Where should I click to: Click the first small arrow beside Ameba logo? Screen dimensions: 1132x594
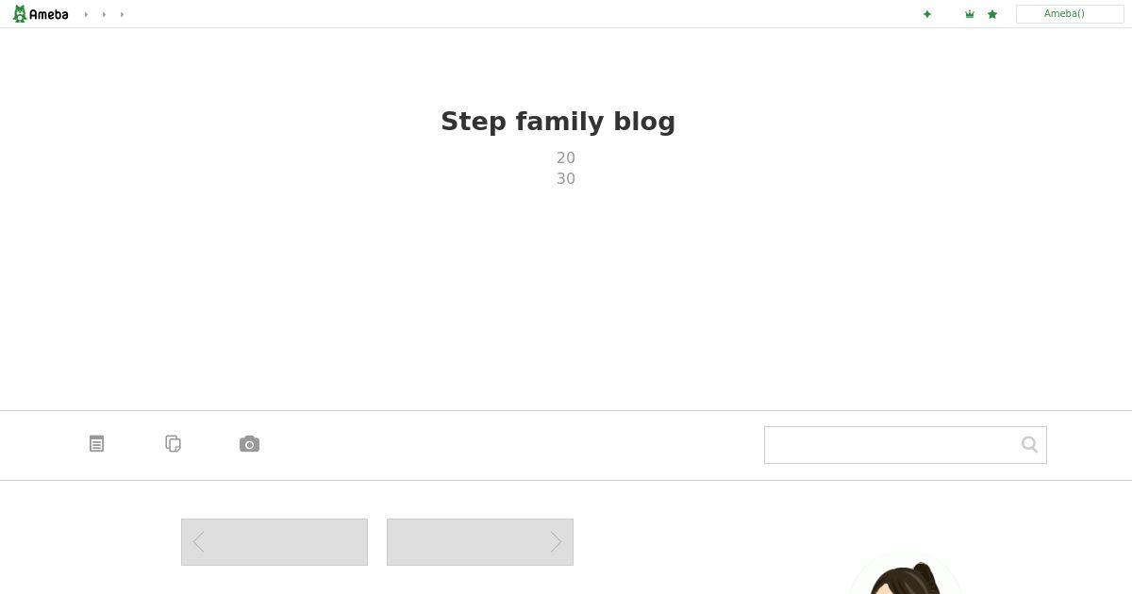(x=86, y=14)
